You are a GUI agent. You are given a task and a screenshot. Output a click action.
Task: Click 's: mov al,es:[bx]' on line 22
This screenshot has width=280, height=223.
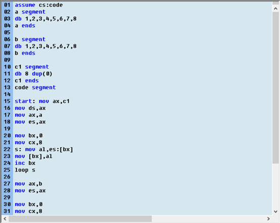click(44, 149)
